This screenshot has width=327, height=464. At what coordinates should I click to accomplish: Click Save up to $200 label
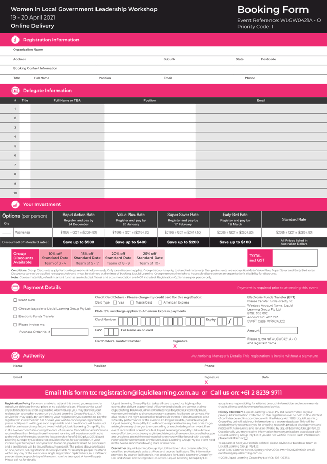(183, 242)
